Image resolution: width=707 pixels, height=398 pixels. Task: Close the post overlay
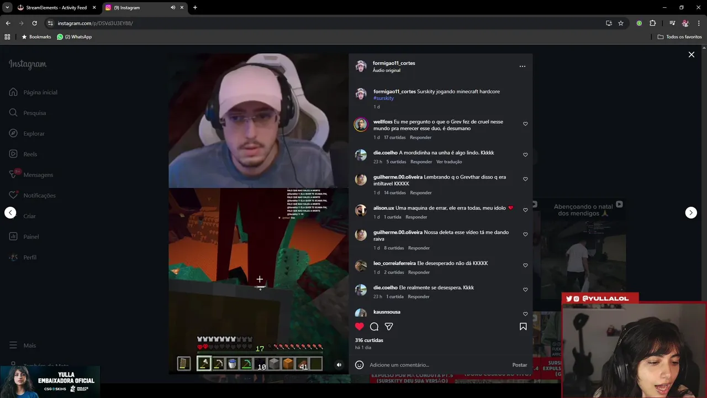coord(691,55)
